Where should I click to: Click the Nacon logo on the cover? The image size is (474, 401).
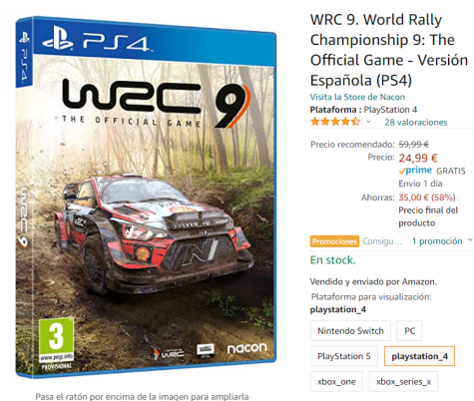click(x=246, y=348)
